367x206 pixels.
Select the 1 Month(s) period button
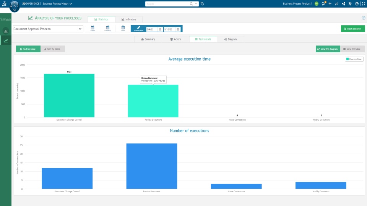click(x=108, y=29)
